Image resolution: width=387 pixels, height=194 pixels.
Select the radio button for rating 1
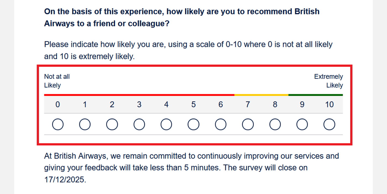tap(85, 125)
